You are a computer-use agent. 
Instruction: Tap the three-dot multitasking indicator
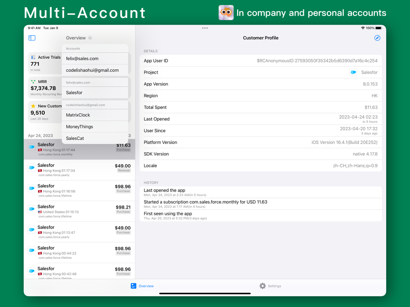point(205,28)
